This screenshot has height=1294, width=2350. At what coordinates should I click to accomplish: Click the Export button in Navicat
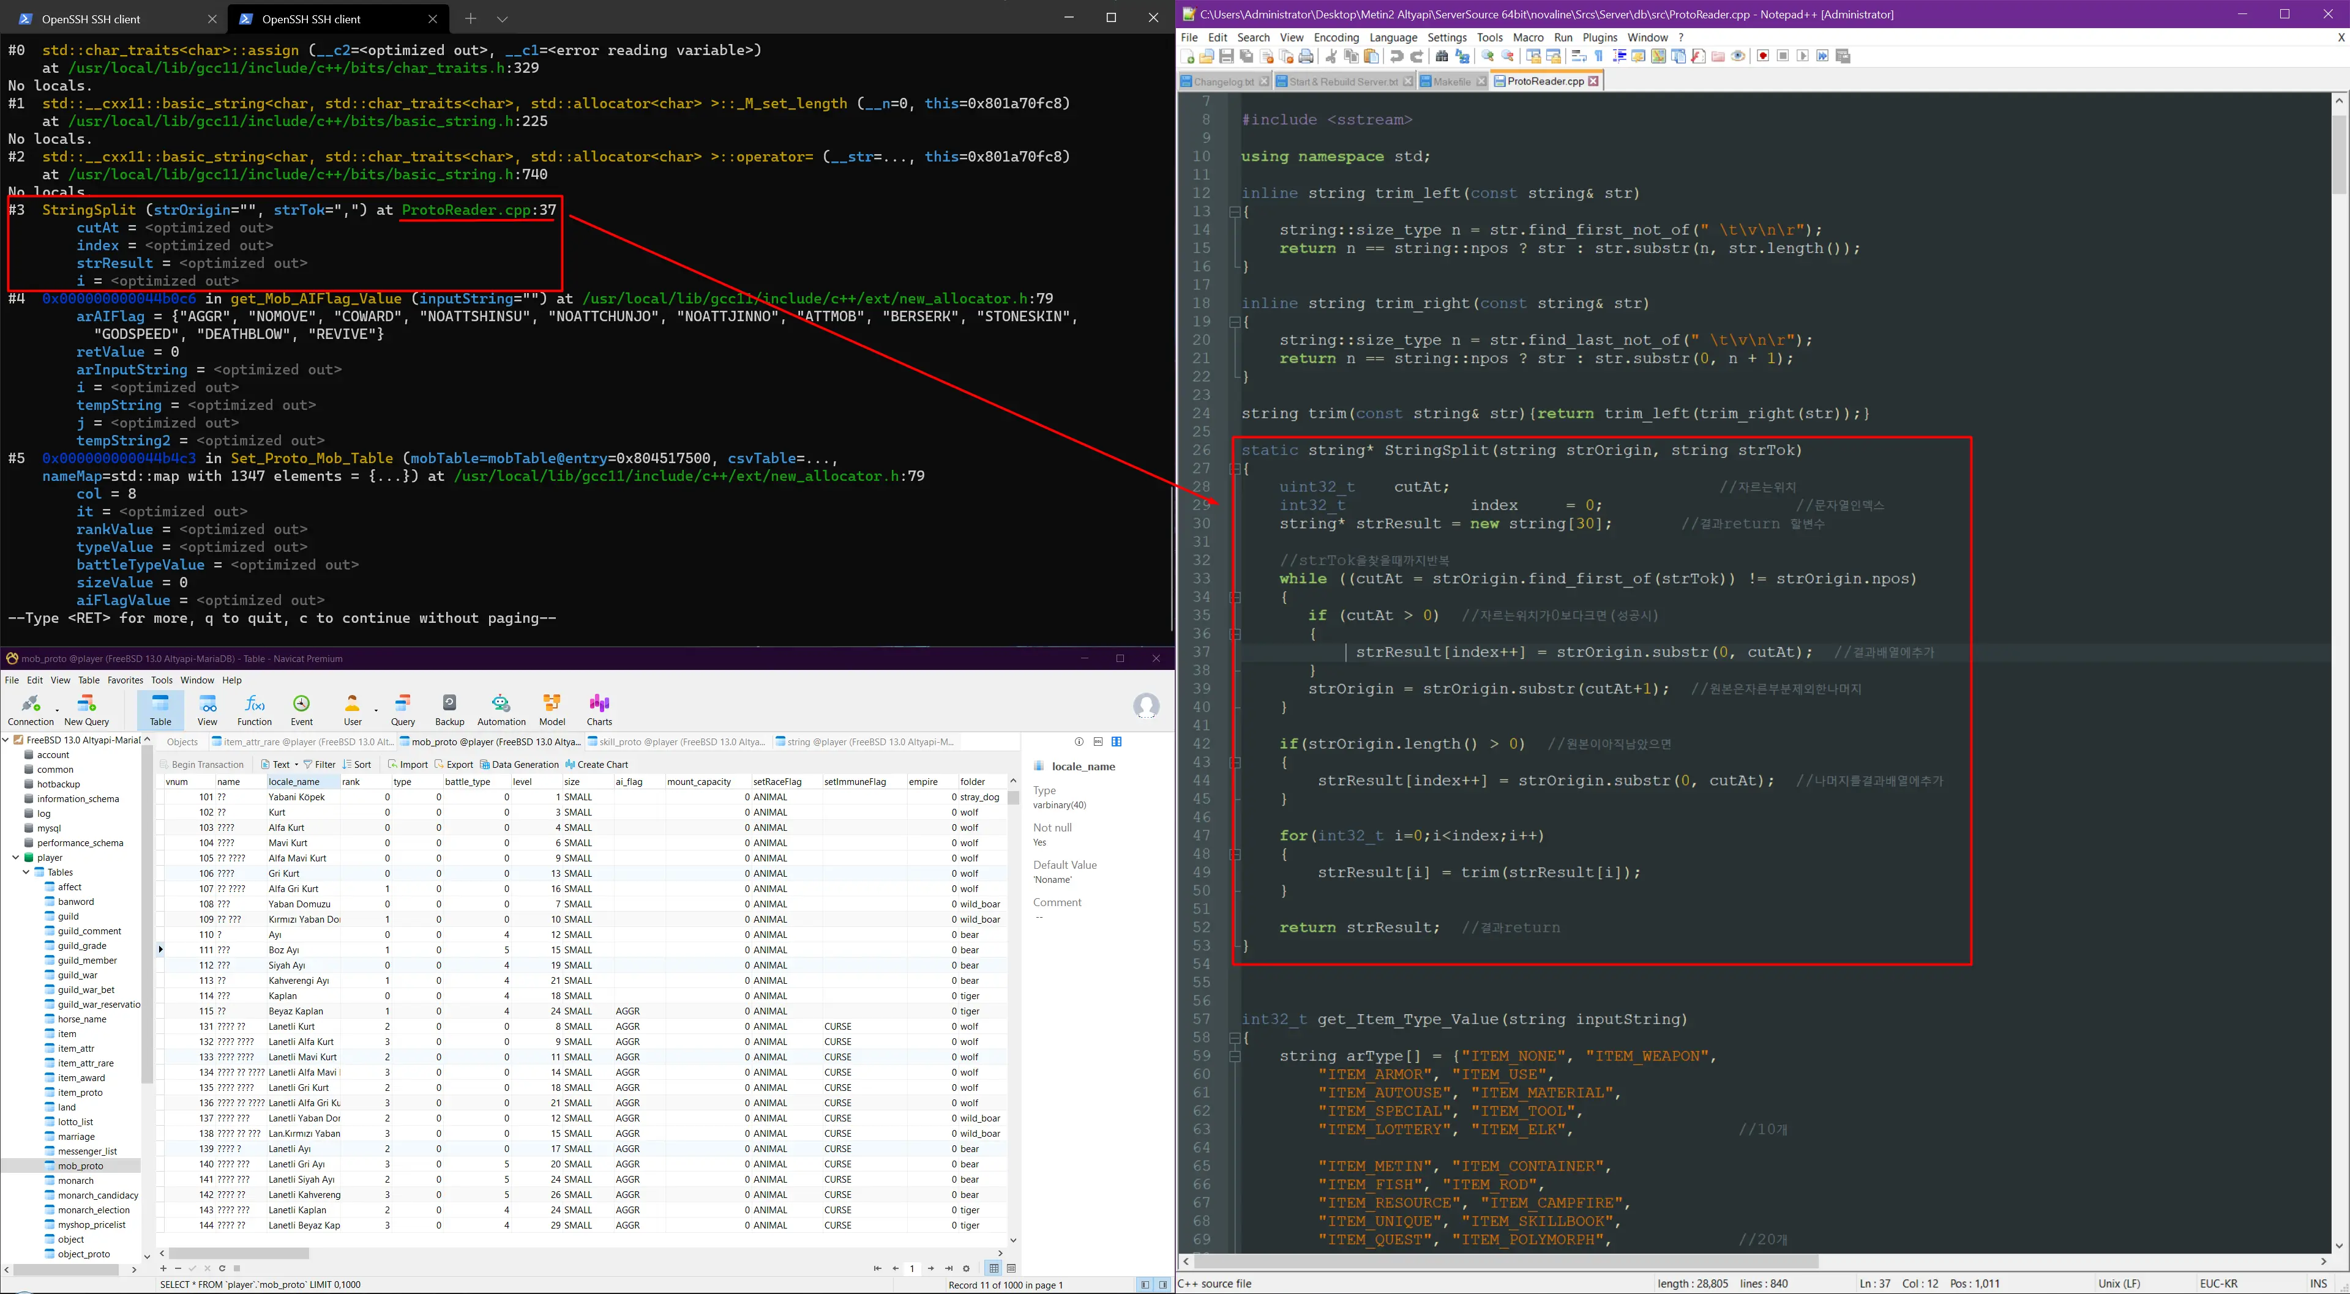point(454,764)
